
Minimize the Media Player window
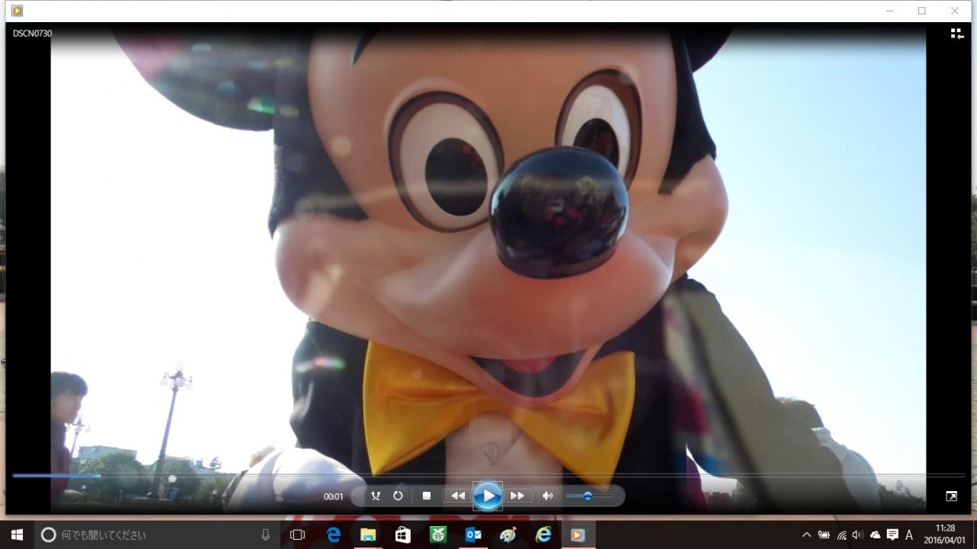click(889, 11)
